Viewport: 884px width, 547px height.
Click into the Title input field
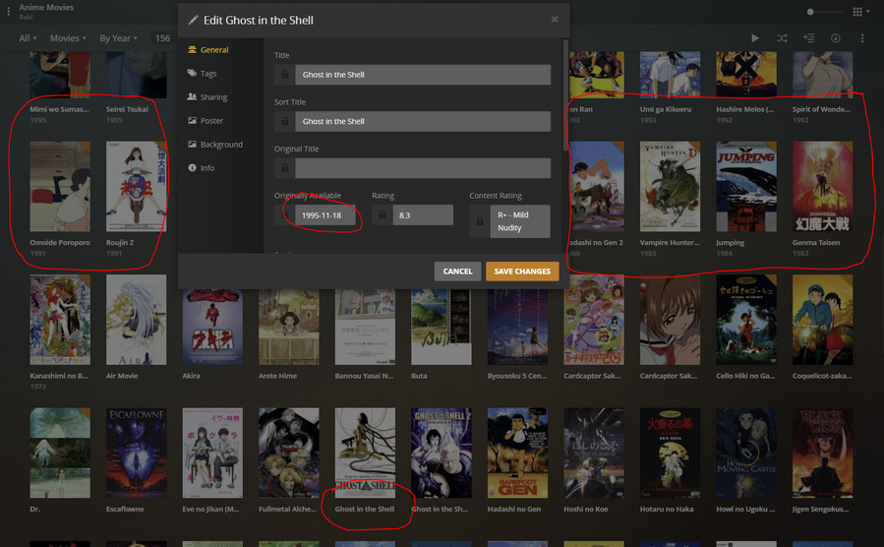pos(423,75)
